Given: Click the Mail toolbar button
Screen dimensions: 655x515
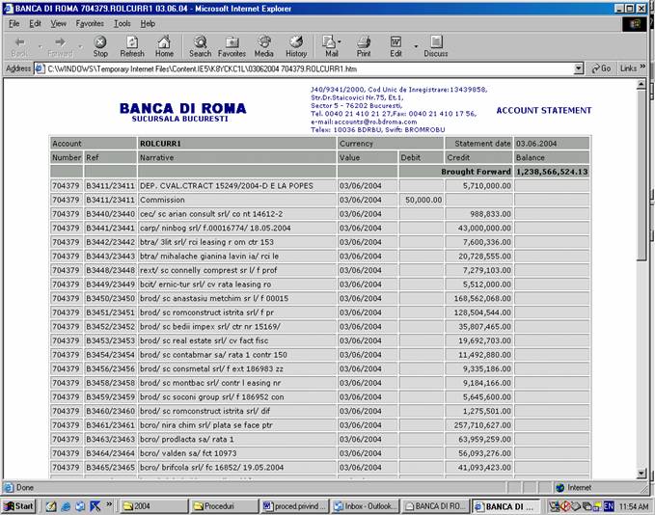Looking at the screenshot, I should [x=330, y=46].
